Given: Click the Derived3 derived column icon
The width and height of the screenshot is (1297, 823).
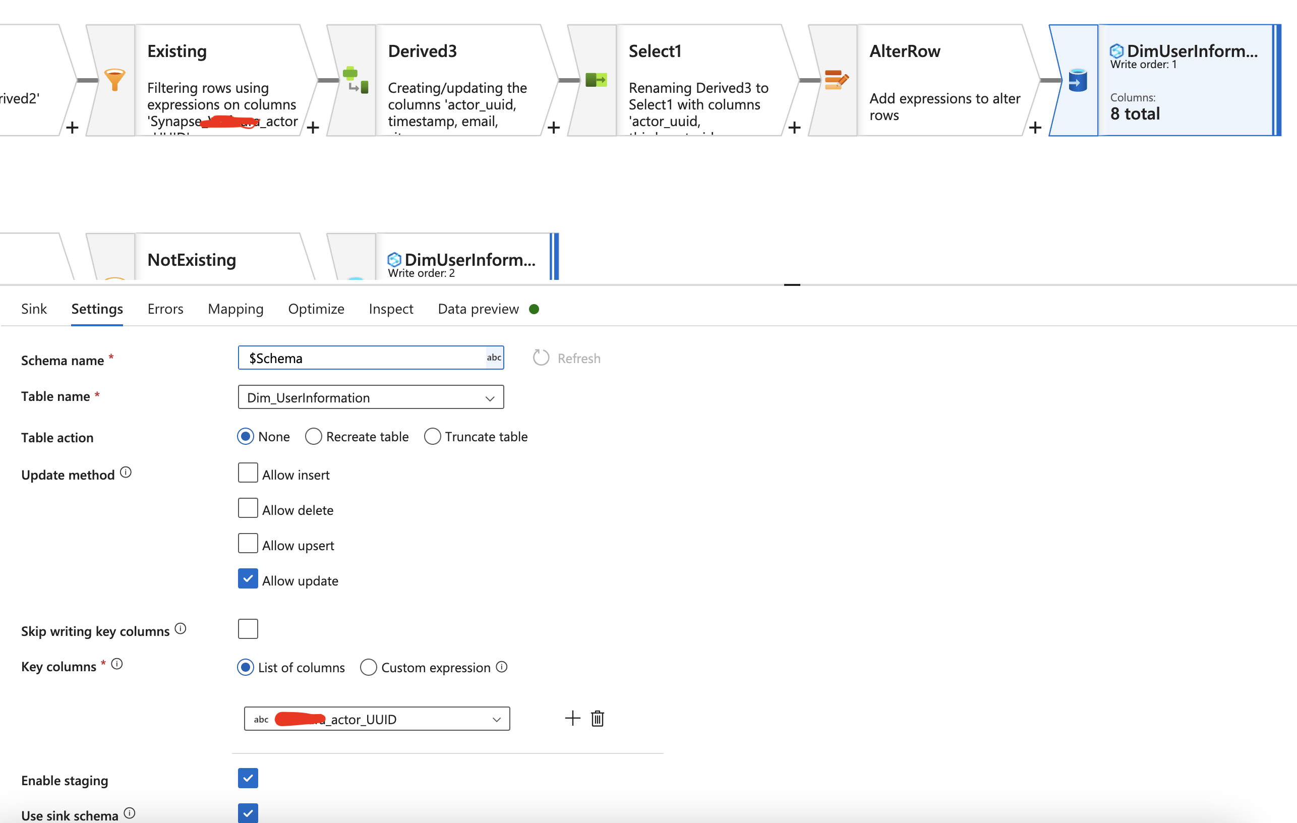Looking at the screenshot, I should pyautogui.click(x=355, y=80).
